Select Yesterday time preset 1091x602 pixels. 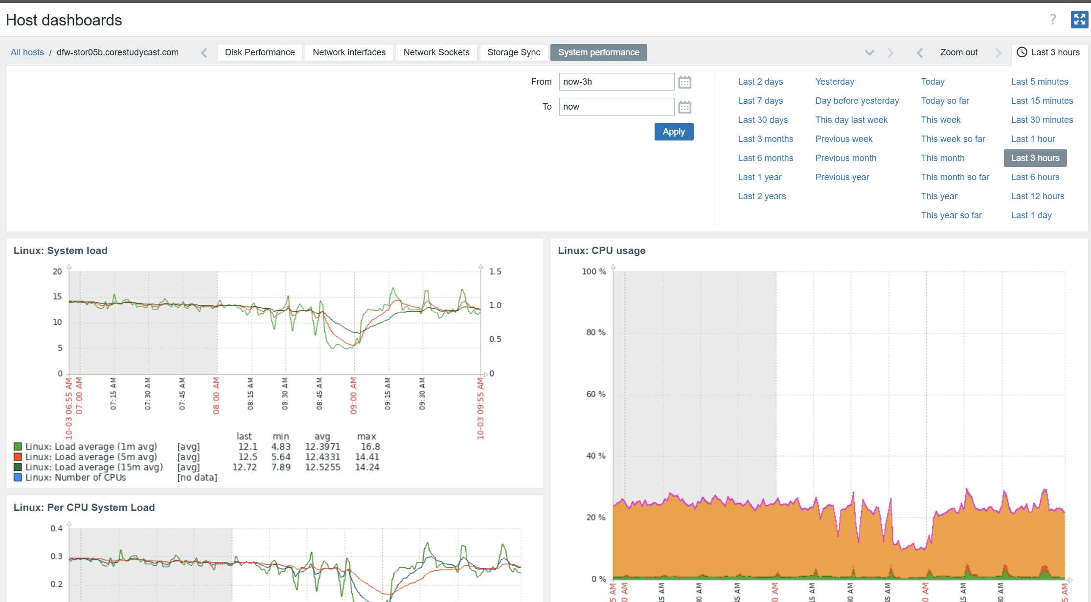tap(834, 82)
